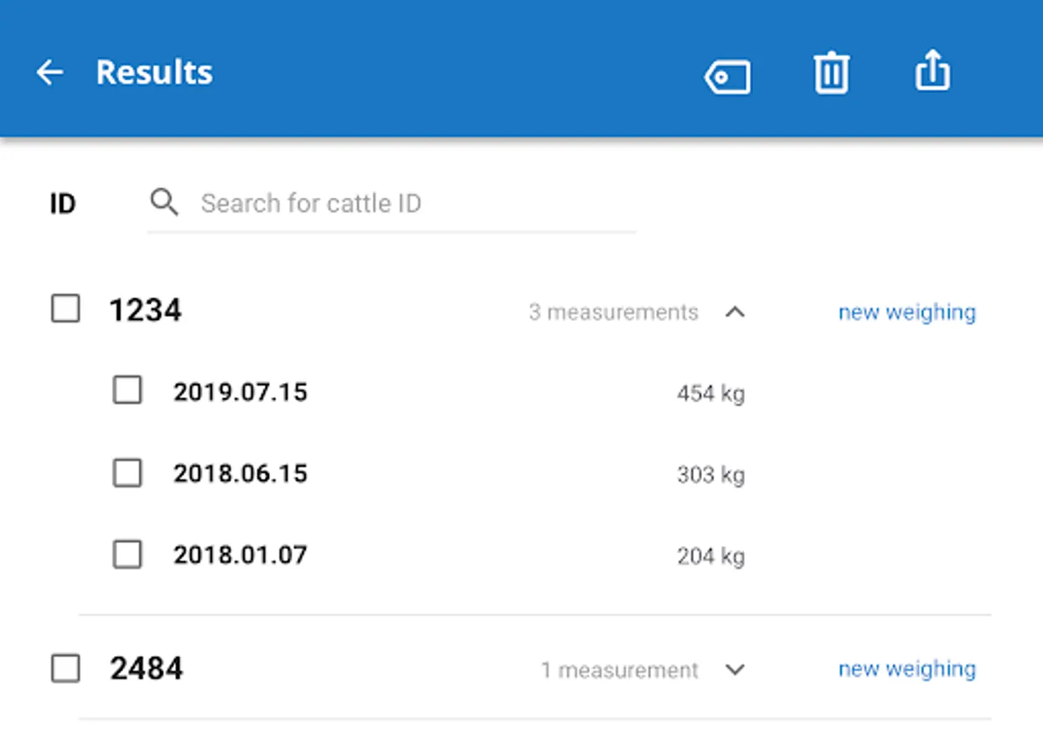Expand the 2484 measurement list
The height and width of the screenshot is (754, 1043).
pos(735,669)
